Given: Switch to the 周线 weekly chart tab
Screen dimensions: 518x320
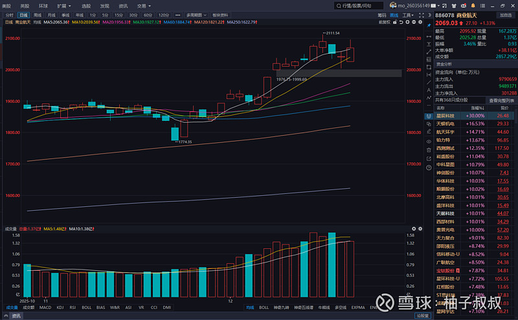Looking at the screenshot, I should [x=38, y=14].
